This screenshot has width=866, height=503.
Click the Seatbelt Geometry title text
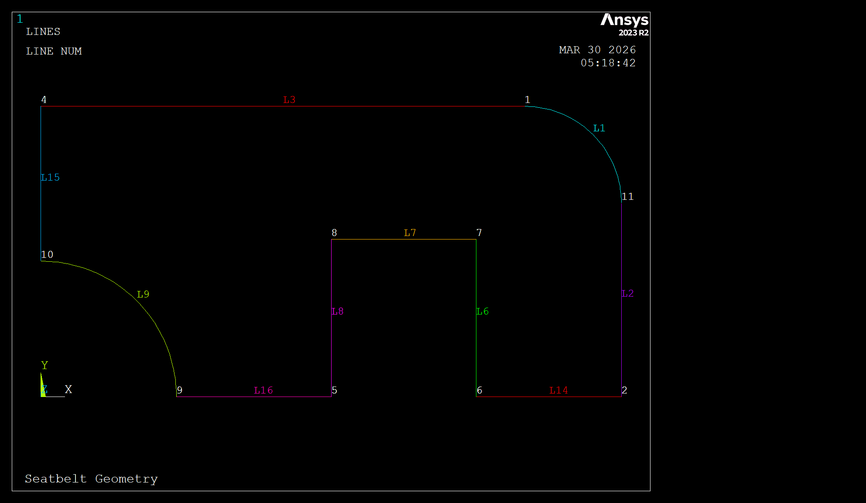91,479
